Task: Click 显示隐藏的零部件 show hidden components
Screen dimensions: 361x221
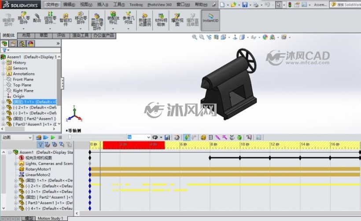Action: pyautogui.click(x=97, y=22)
